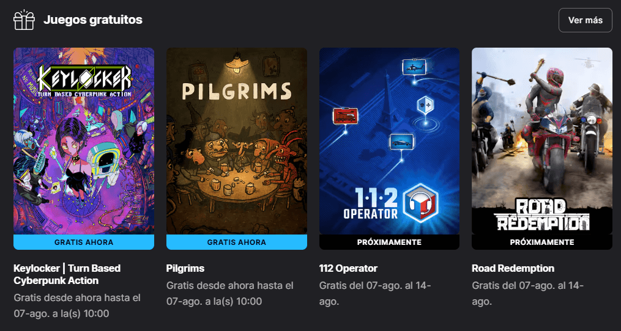Click the helicopter icon on 112 Operator art

coord(414,67)
